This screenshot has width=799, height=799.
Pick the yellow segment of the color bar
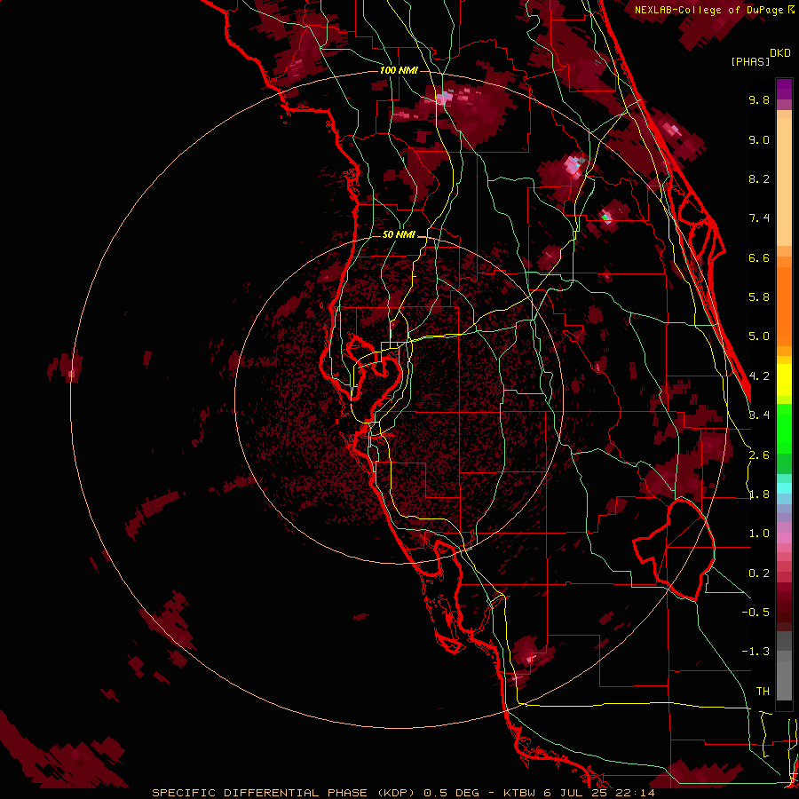(784, 380)
